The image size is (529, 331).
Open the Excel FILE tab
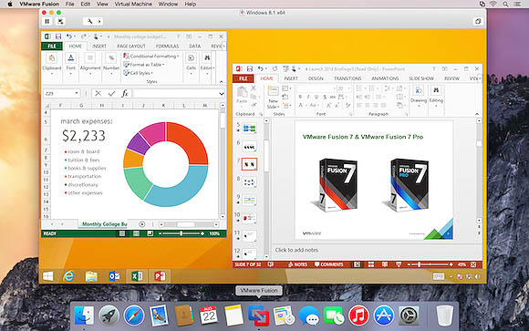tap(52, 46)
